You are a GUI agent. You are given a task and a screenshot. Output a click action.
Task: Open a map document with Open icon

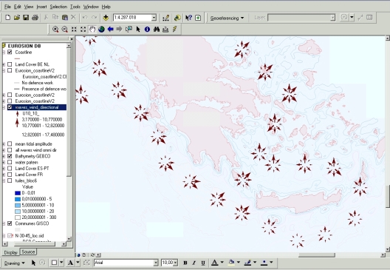[17, 18]
